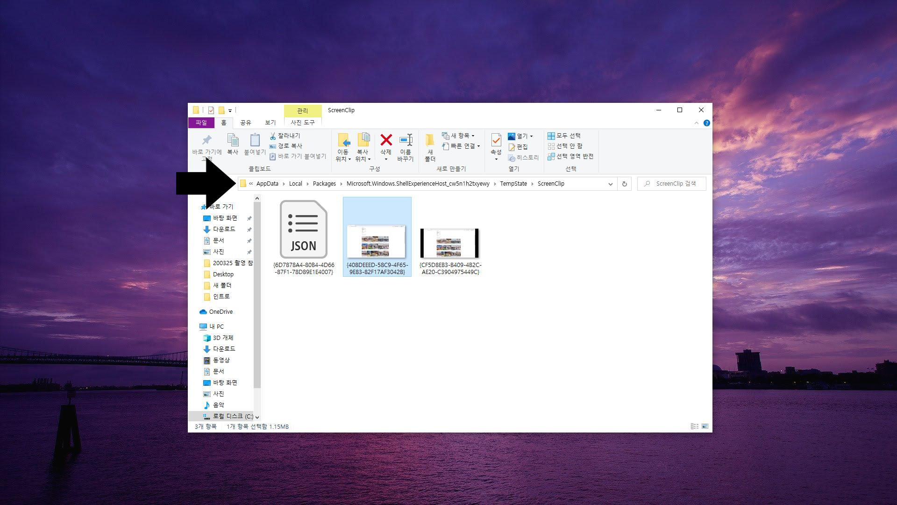
Task: Collapse the ribbon with the chevron
Action: (696, 123)
